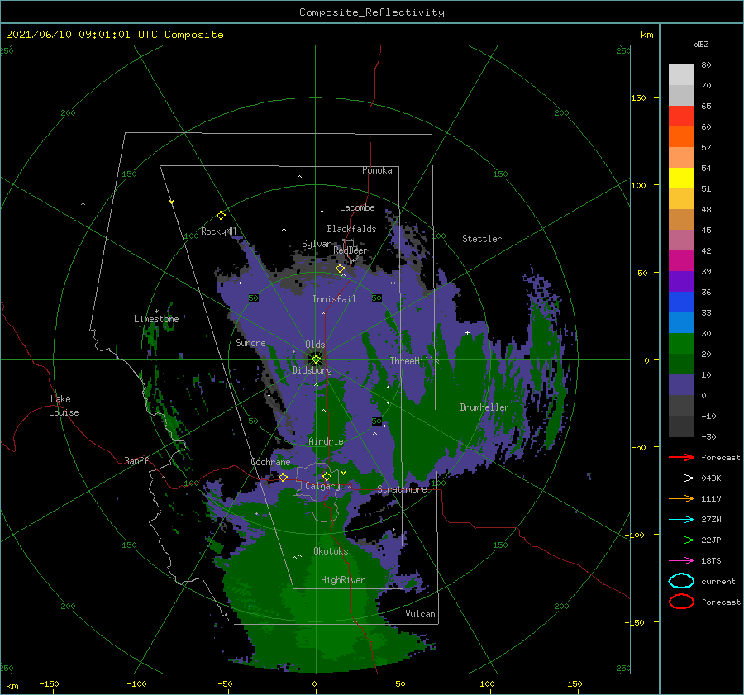Click the Ponoka city label
The image size is (744, 695).
coord(377,170)
